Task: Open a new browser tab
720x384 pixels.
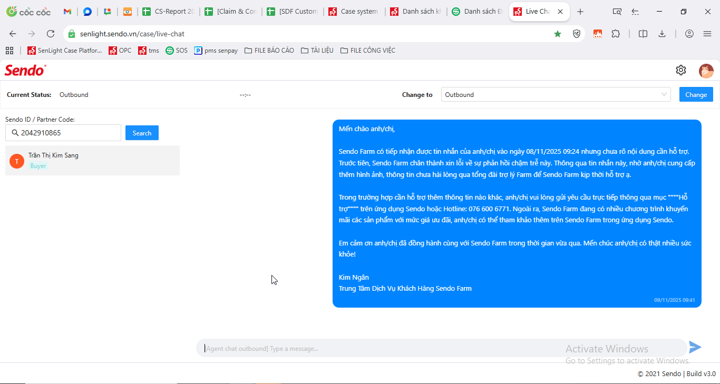Action: pyautogui.click(x=580, y=12)
